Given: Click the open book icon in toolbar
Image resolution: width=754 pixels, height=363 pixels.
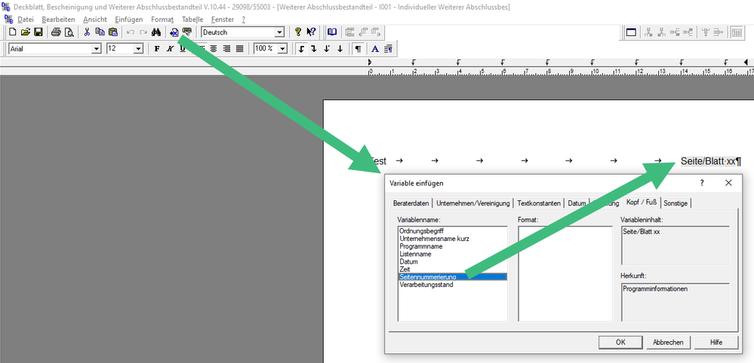Looking at the screenshot, I should (x=331, y=32).
